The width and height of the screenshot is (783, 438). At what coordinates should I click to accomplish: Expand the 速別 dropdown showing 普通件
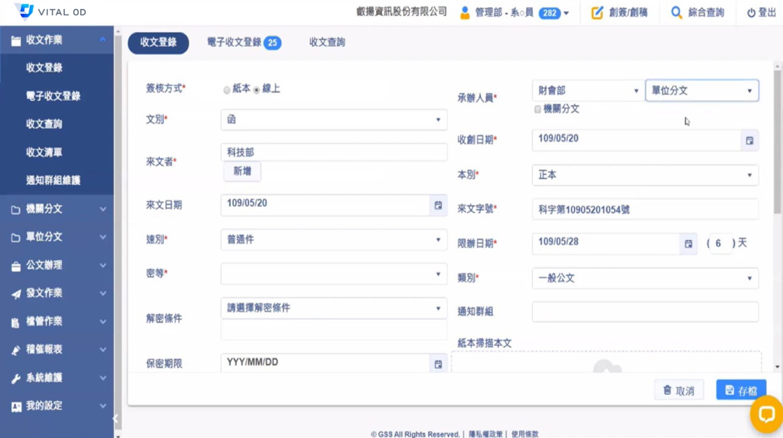[334, 240]
